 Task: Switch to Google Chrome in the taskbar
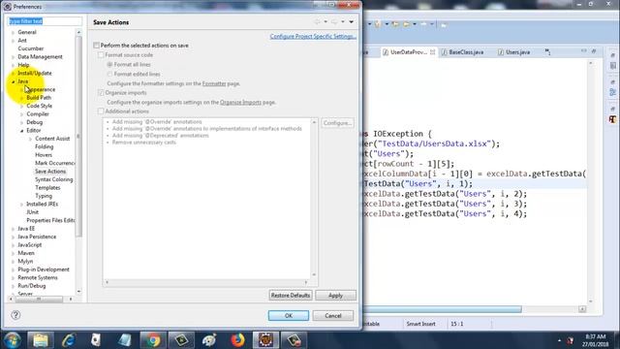coord(153,340)
